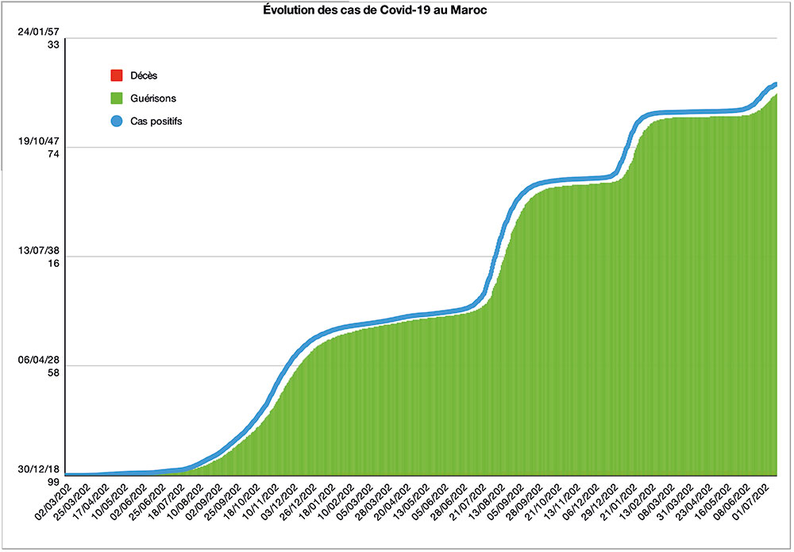794x552 pixels.
Task: Select the 'Décès' legend label
Action: pyautogui.click(x=144, y=75)
